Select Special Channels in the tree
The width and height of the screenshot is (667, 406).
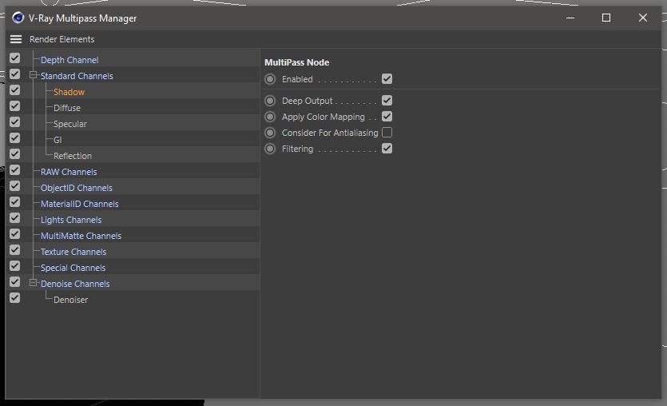(x=73, y=268)
